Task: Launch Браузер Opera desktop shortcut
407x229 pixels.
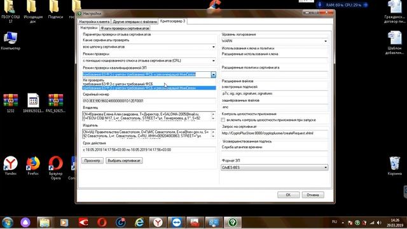Action: point(55,167)
